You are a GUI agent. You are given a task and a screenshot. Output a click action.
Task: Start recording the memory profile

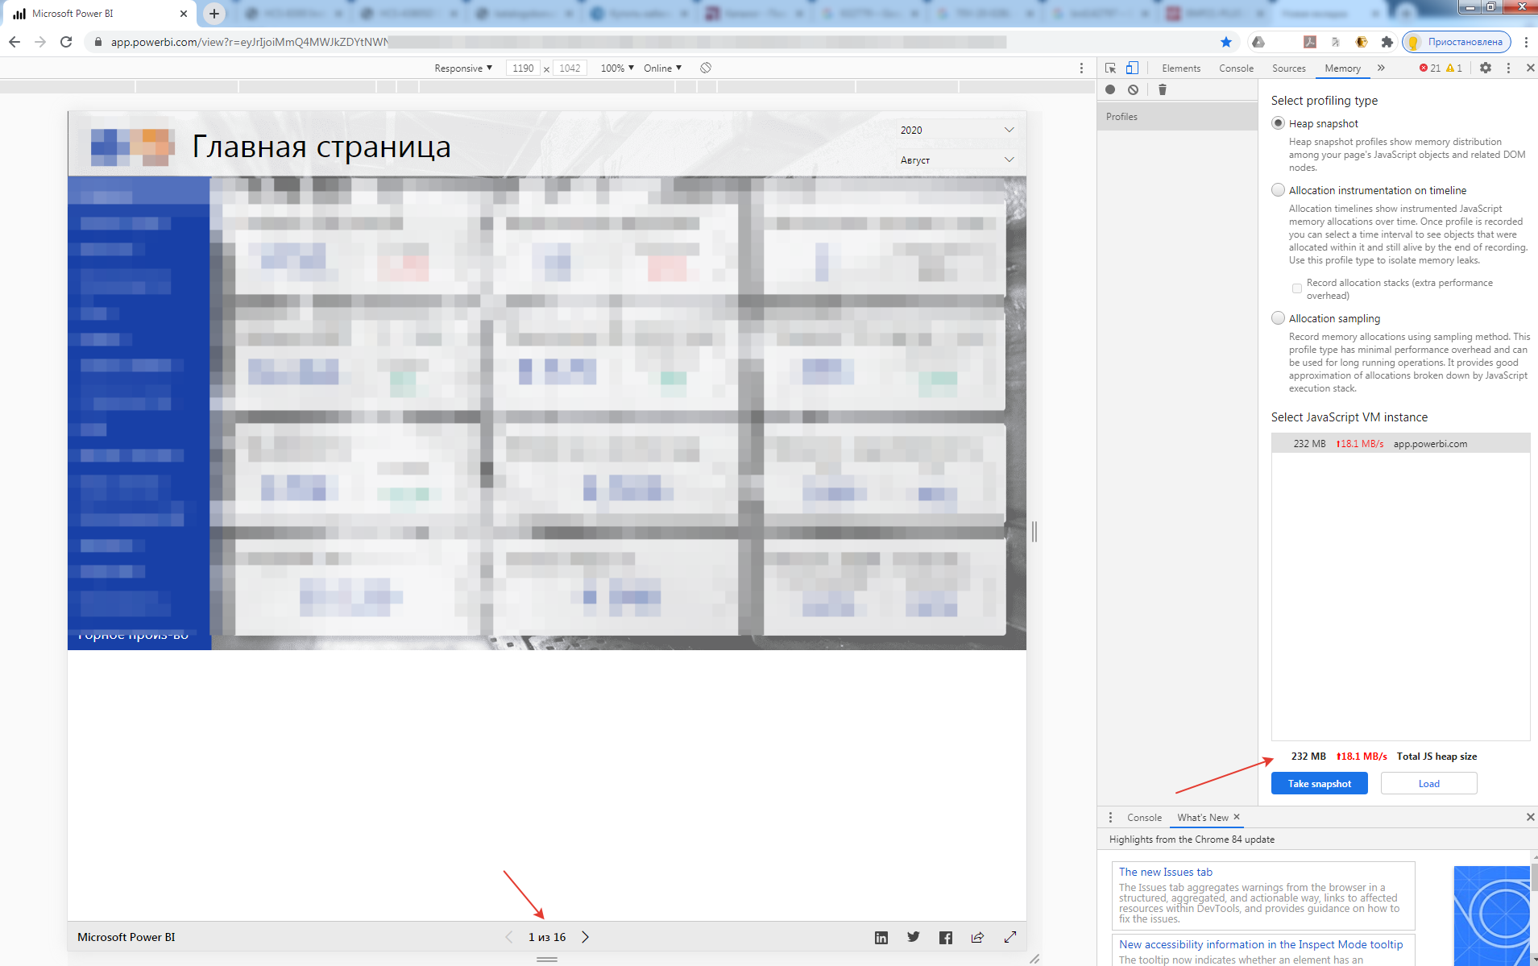pyautogui.click(x=1110, y=89)
